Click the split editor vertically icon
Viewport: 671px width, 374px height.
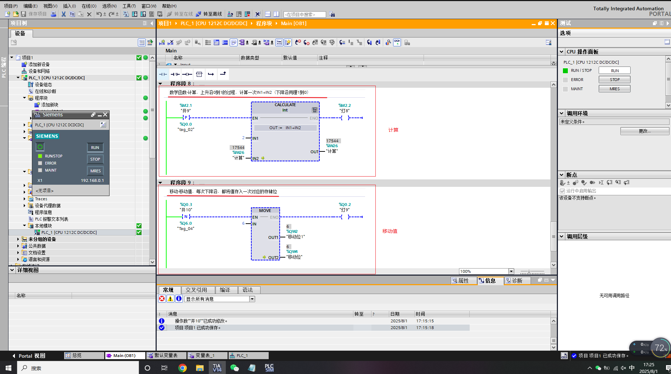(276, 14)
